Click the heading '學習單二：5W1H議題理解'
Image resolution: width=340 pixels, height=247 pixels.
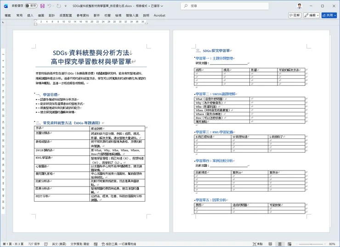(215, 94)
